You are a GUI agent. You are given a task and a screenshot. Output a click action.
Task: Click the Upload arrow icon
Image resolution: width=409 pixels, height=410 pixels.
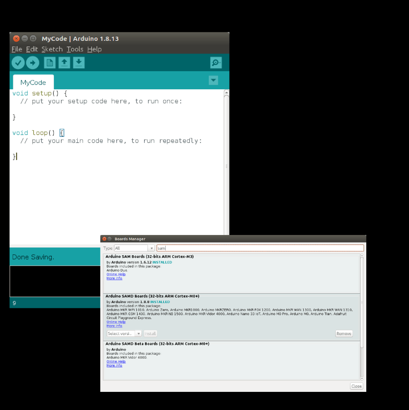pyautogui.click(x=33, y=63)
